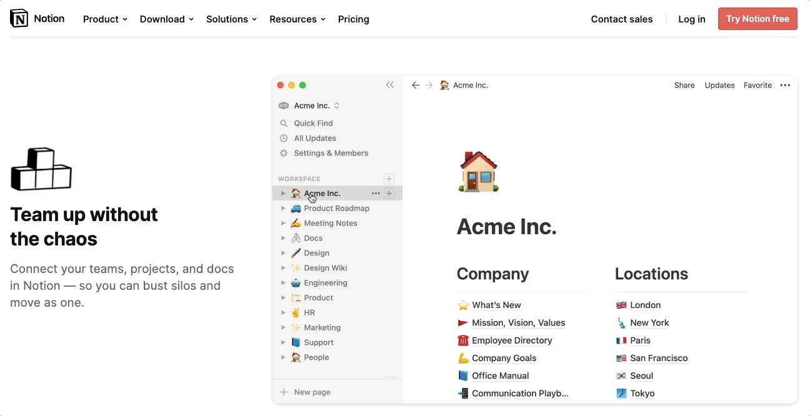The height and width of the screenshot is (416, 810).
Task: Click New page at sidebar bottom
Action: (312, 392)
